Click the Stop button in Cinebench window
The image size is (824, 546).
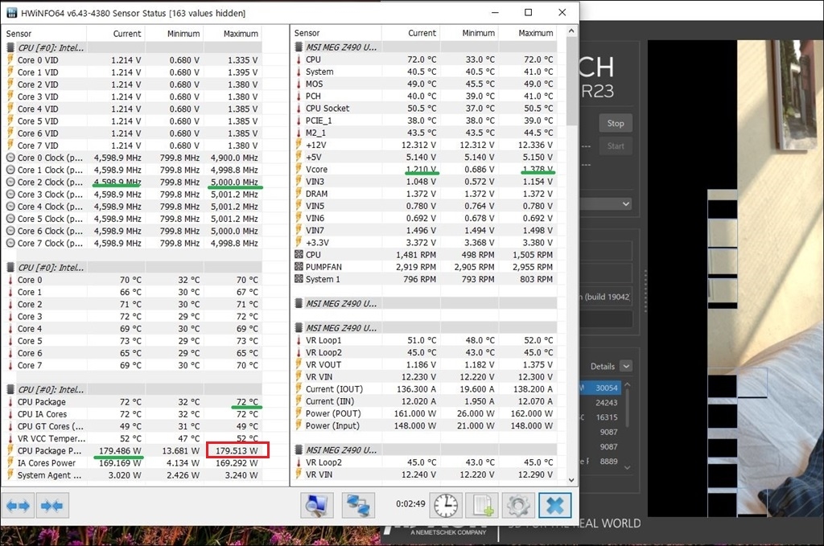616,123
